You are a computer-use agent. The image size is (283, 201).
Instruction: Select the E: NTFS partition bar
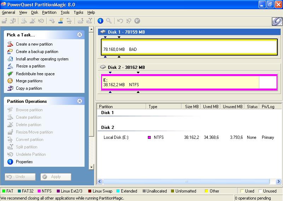189,82
